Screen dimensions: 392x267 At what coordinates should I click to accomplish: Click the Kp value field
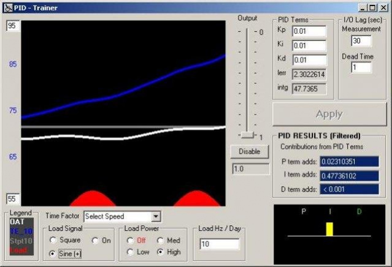pos(309,31)
